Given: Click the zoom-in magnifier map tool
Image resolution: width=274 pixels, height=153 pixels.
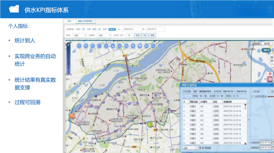Looking at the screenshot, I should (x=86, y=46).
